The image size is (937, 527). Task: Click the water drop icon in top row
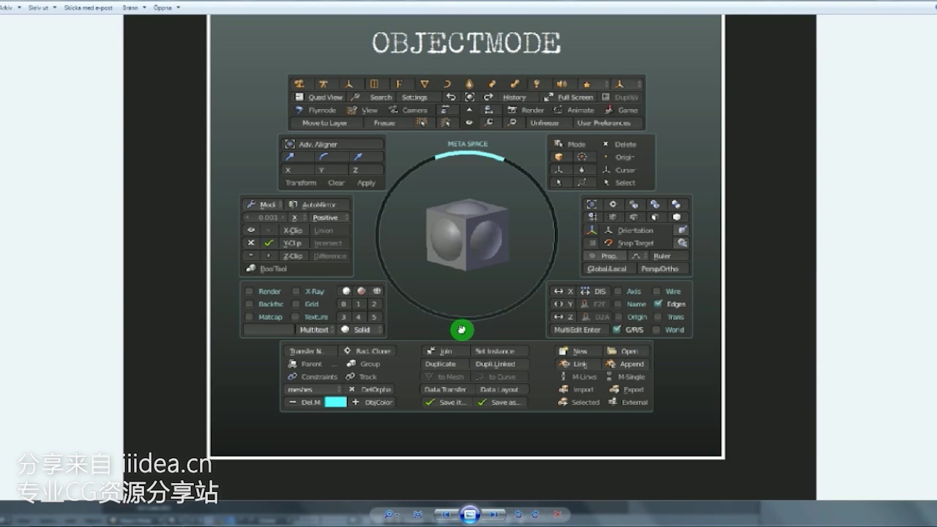tap(469, 84)
